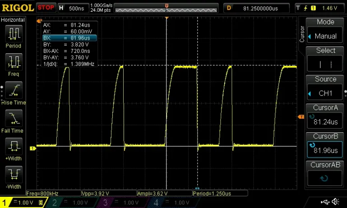Click the USB connection status icon
This screenshot has height=208, width=347.
(325, 202)
